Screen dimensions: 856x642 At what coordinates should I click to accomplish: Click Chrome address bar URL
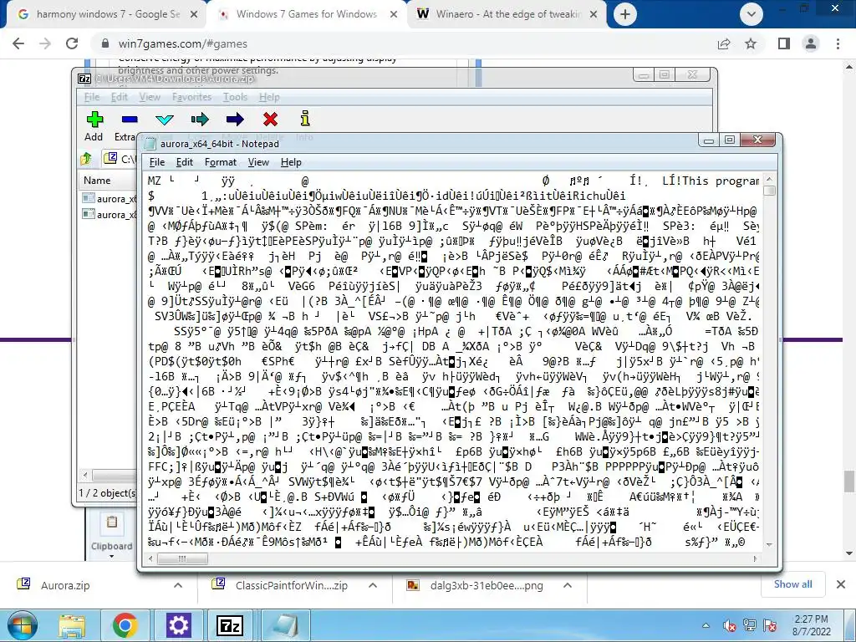pos(182,43)
